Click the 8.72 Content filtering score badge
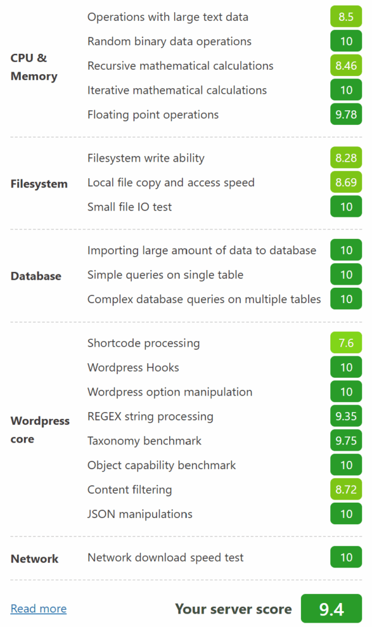This screenshot has width=372, height=627. pos(346,489)
